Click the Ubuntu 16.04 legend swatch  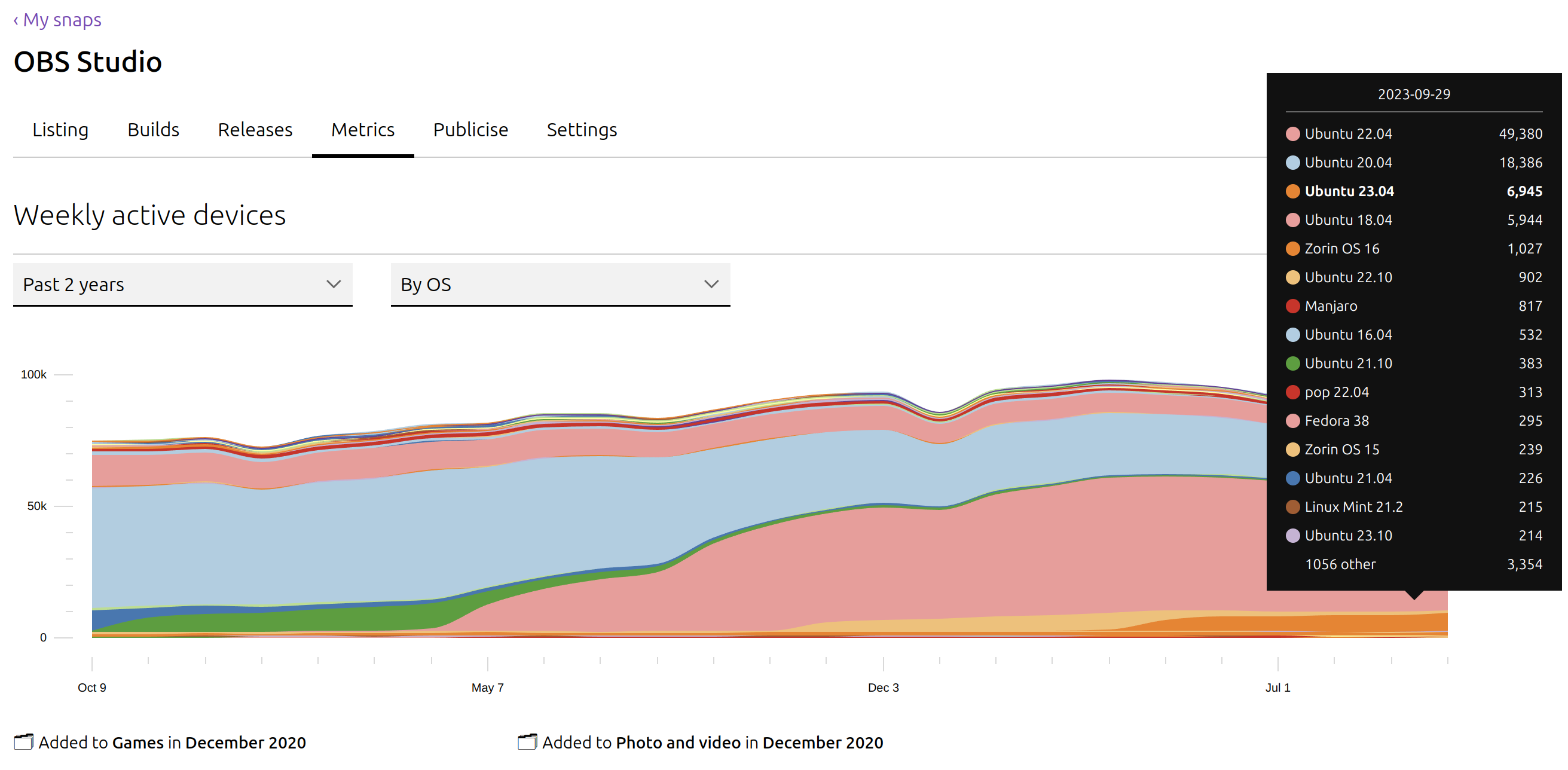coord(1293,334)
